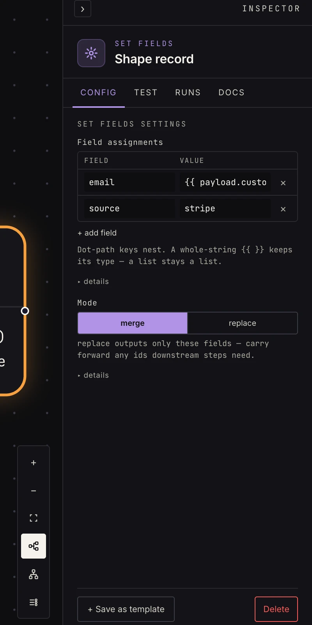The image size is (312, 625).
Task: Collapse the inspector panel with the chevron button
Action: 83,9
